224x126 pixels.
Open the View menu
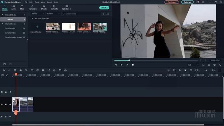[43, 2]
